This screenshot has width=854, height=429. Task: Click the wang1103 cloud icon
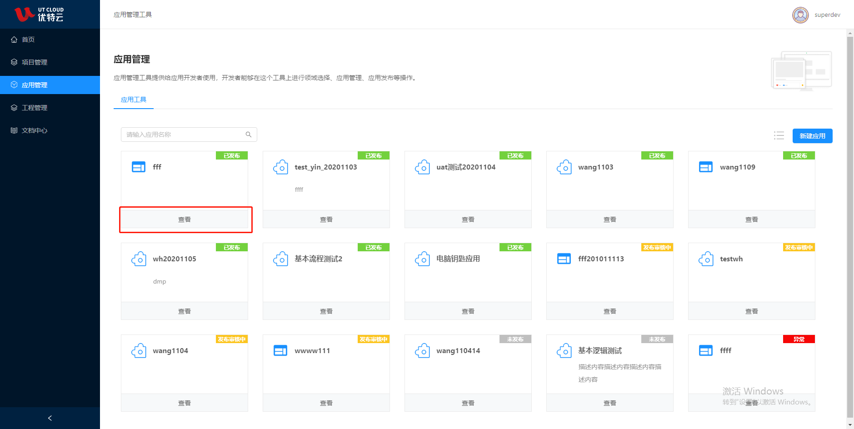click(x=564, y=167)
